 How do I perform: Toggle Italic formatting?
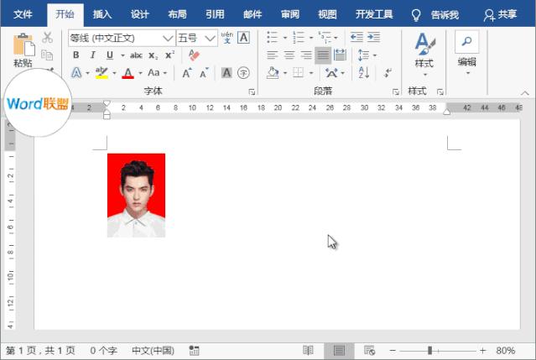coord(92,55)
